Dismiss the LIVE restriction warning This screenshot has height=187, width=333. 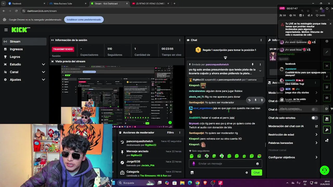[x=330, y=24]
